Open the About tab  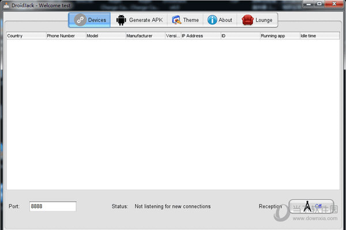pos(220,20)
